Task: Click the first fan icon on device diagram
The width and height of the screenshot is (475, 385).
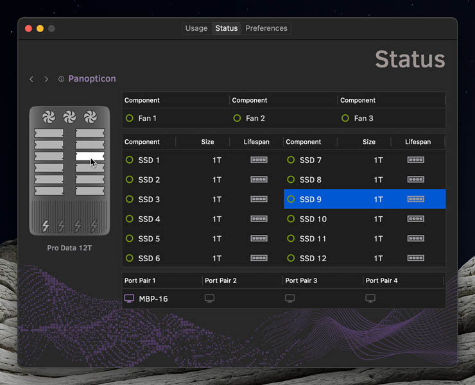Action: (x=49, y=117)
